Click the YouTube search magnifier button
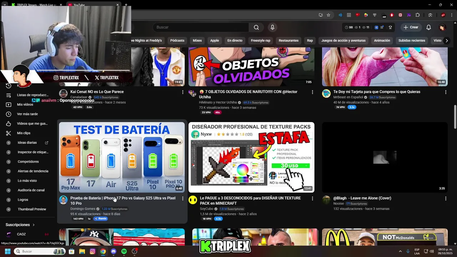Screen dimensions: 457x257 pos(256,27)
